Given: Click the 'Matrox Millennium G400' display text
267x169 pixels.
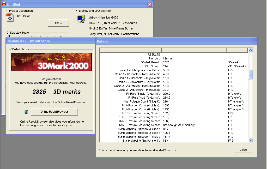Looking at the screenshot, I should pos(103,17).
